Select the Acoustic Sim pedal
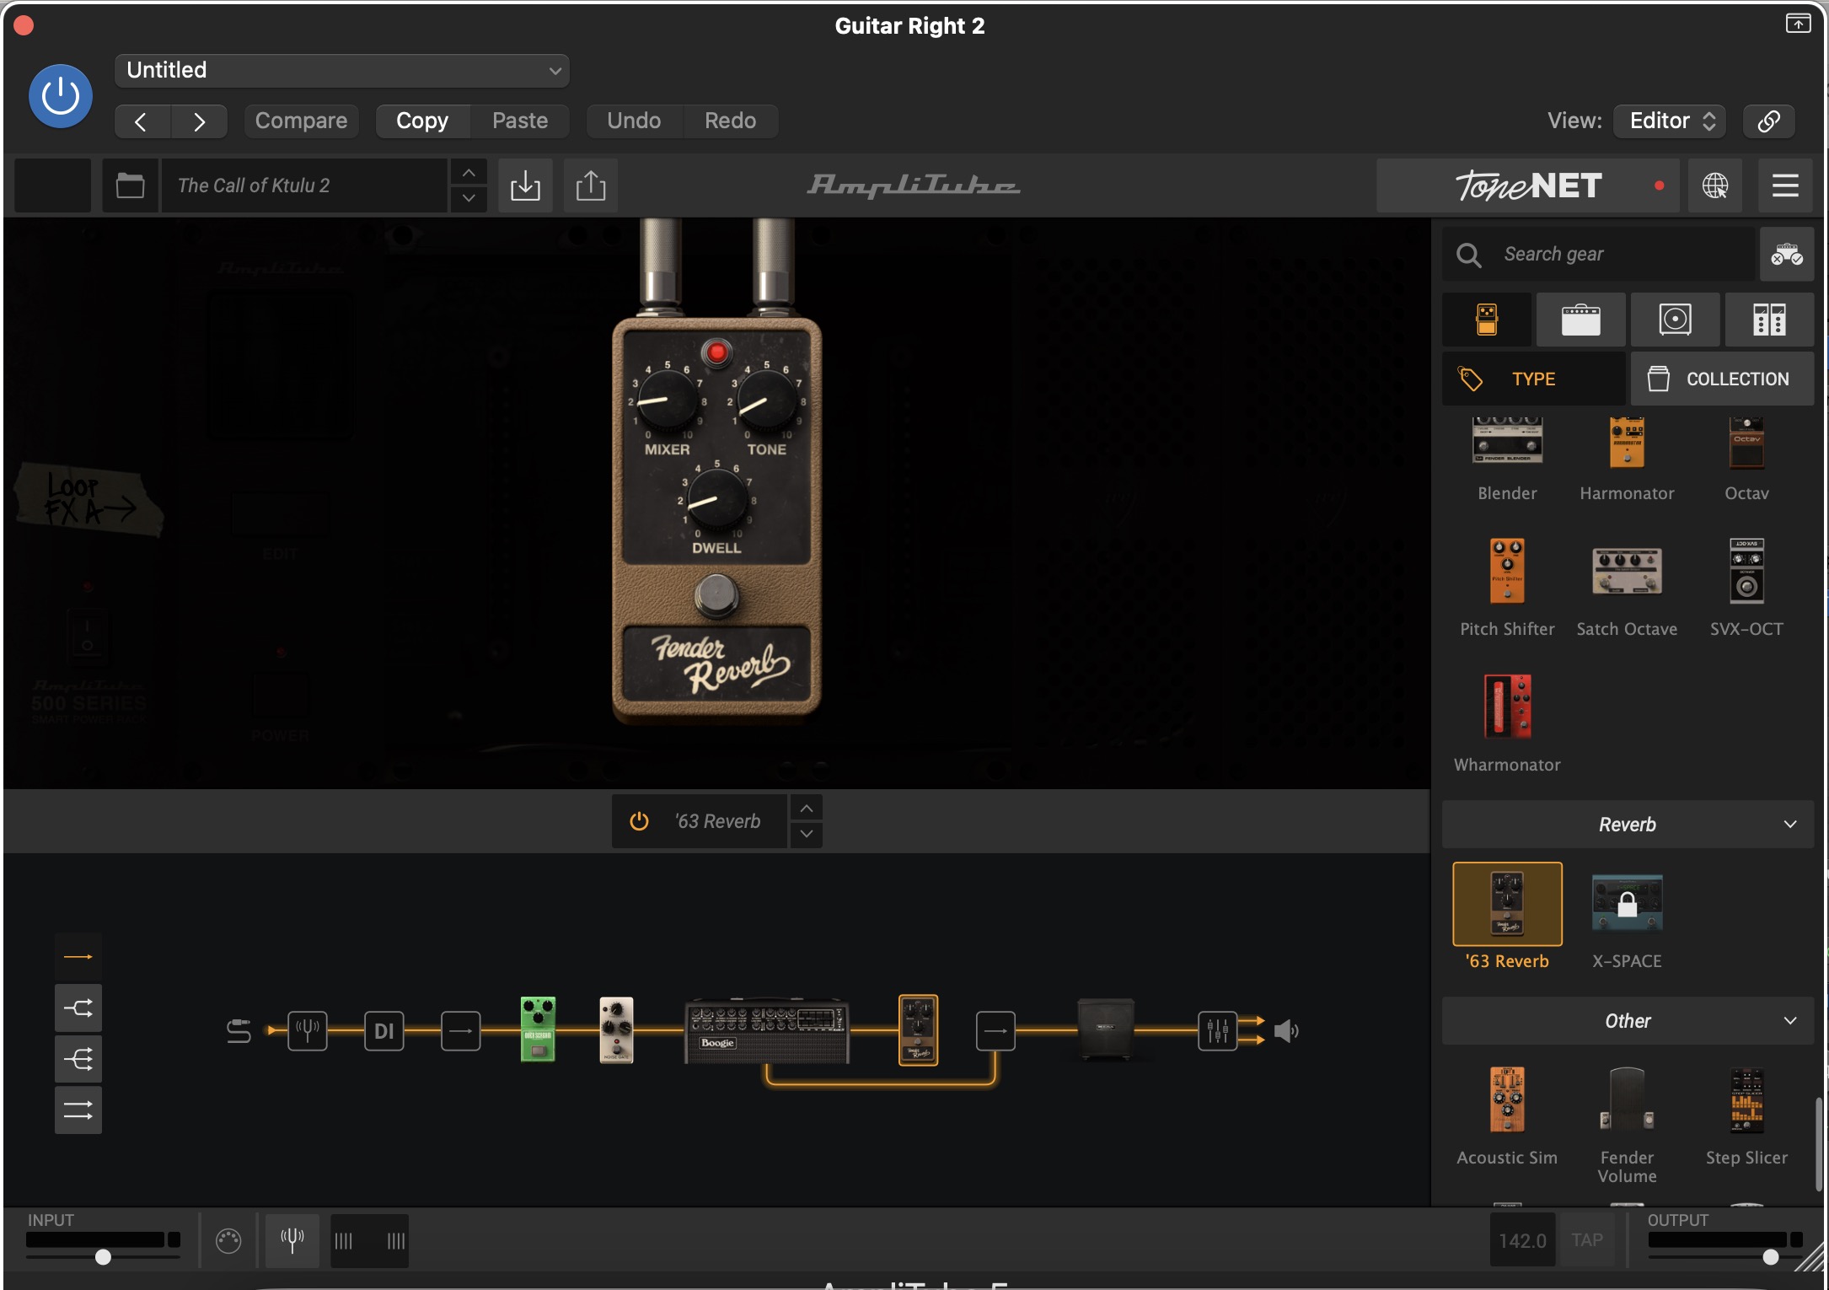 tap(1507, 1116)
